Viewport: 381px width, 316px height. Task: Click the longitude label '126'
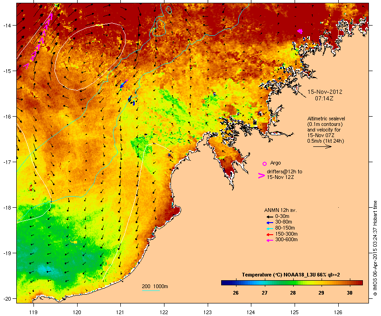338,312
